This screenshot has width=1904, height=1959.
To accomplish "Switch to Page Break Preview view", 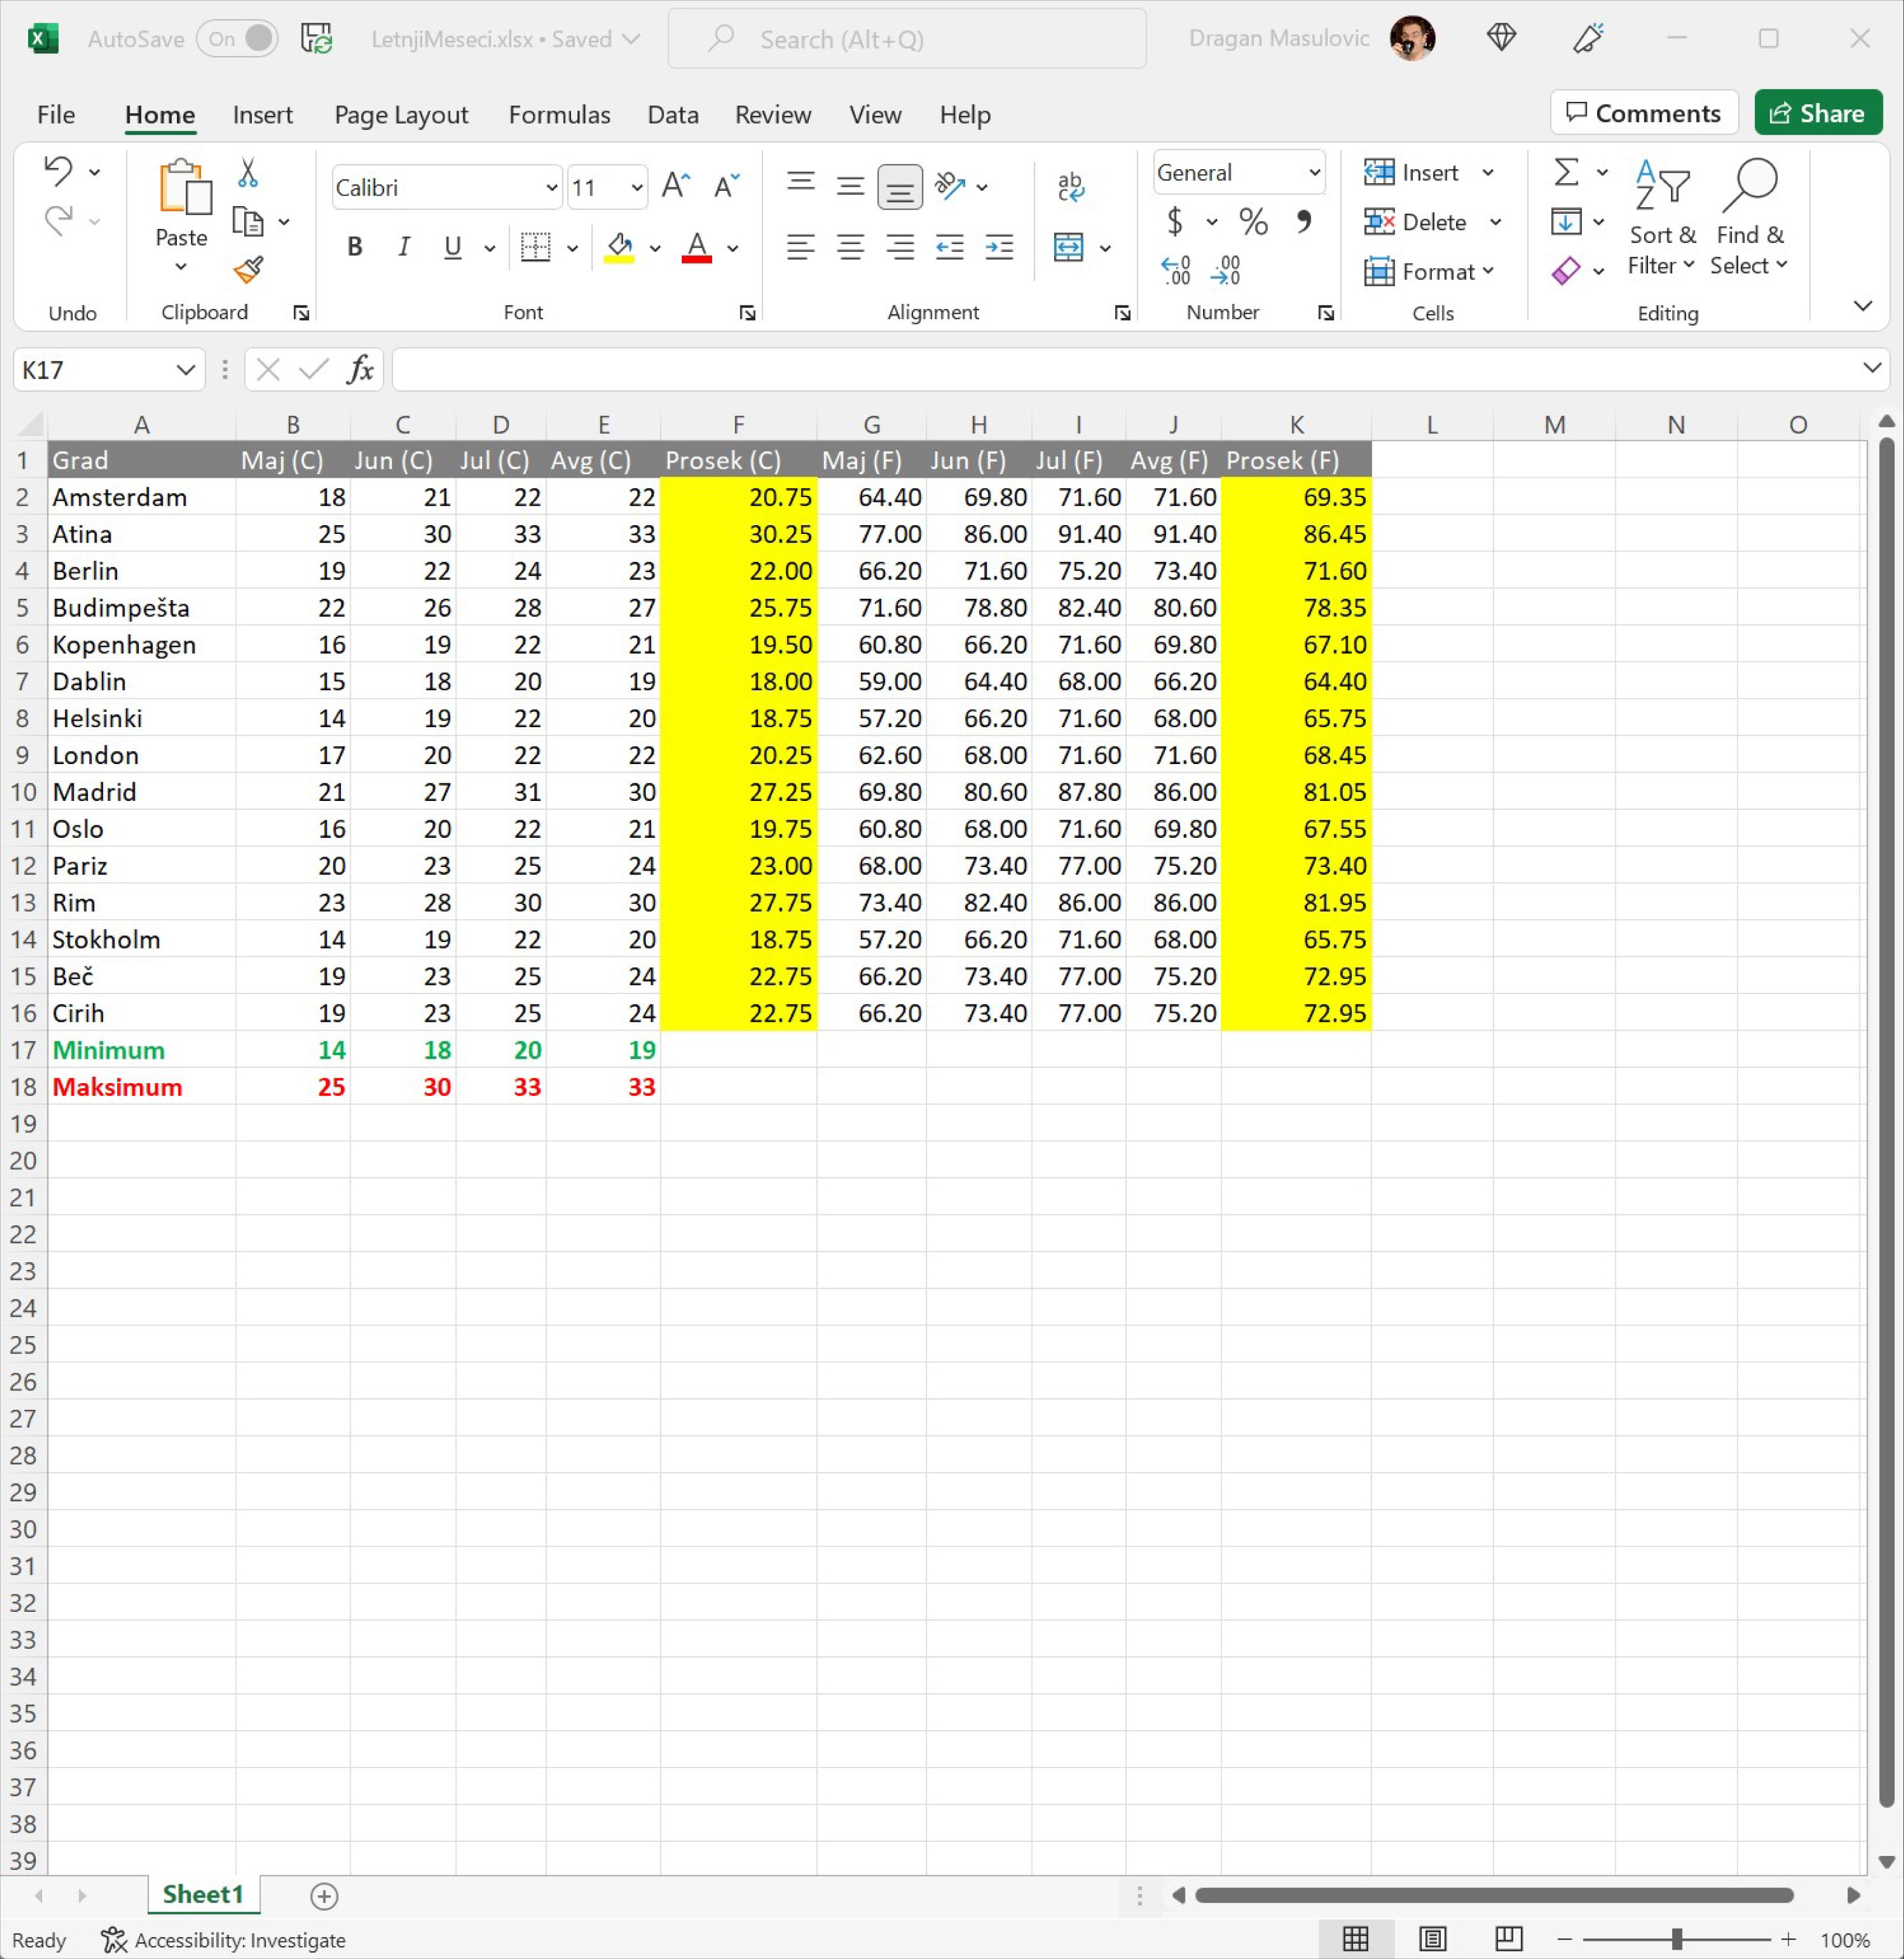I will [1508, 1939].
